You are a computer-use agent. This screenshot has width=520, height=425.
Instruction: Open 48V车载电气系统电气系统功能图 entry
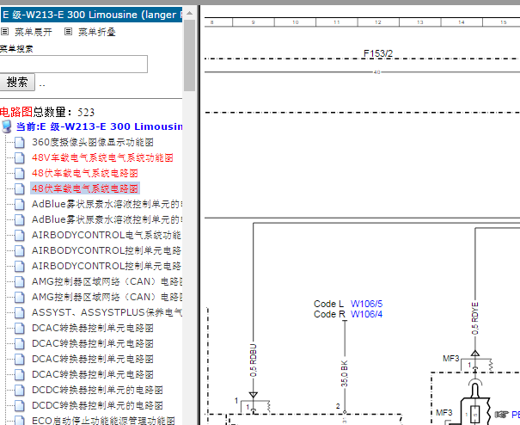pos(102,157)
